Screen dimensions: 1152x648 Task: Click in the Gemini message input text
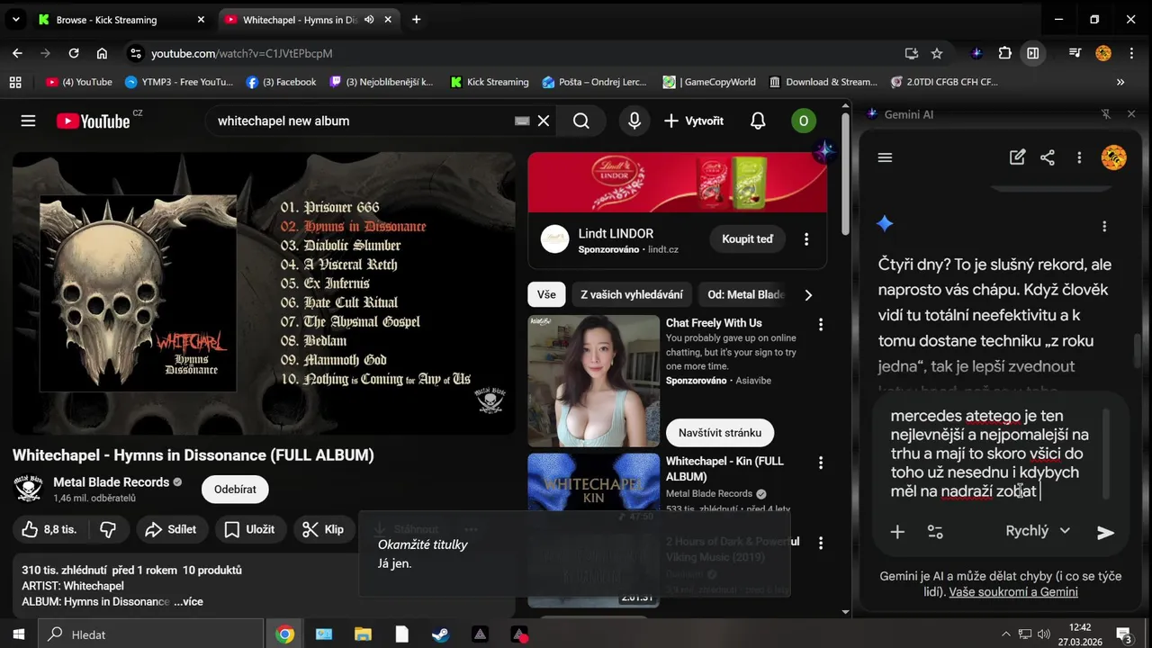990,454
